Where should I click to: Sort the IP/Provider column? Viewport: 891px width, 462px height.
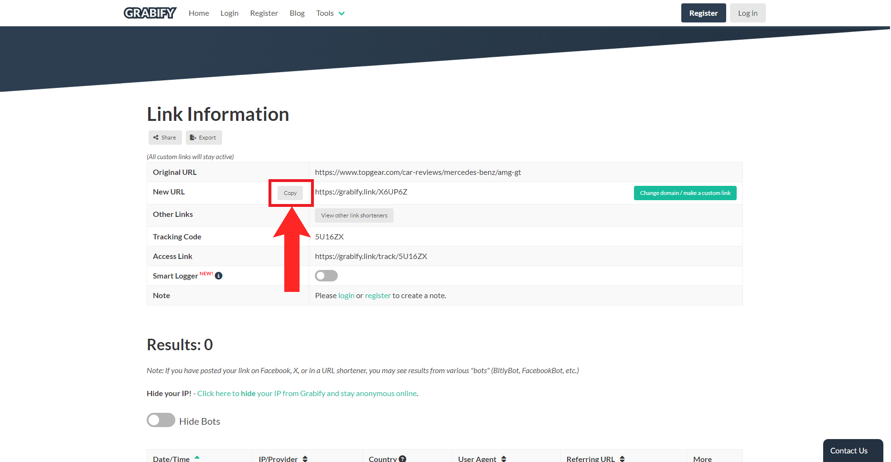[305, 459]
